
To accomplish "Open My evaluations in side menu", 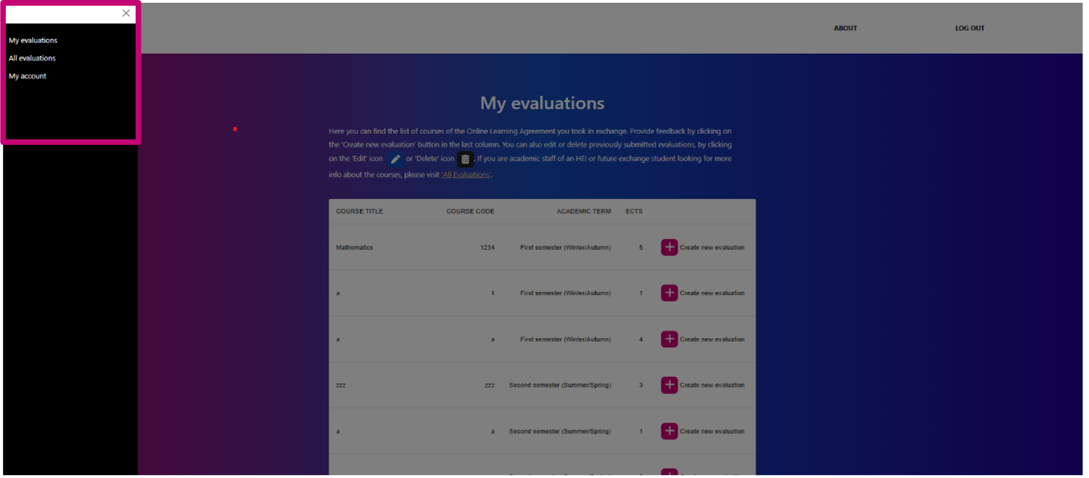I will (33, 40).
